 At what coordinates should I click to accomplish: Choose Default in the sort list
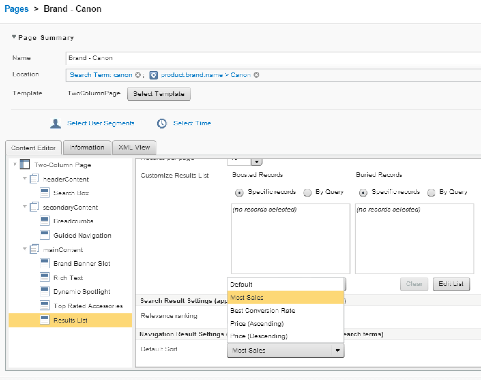pos(285,284)
